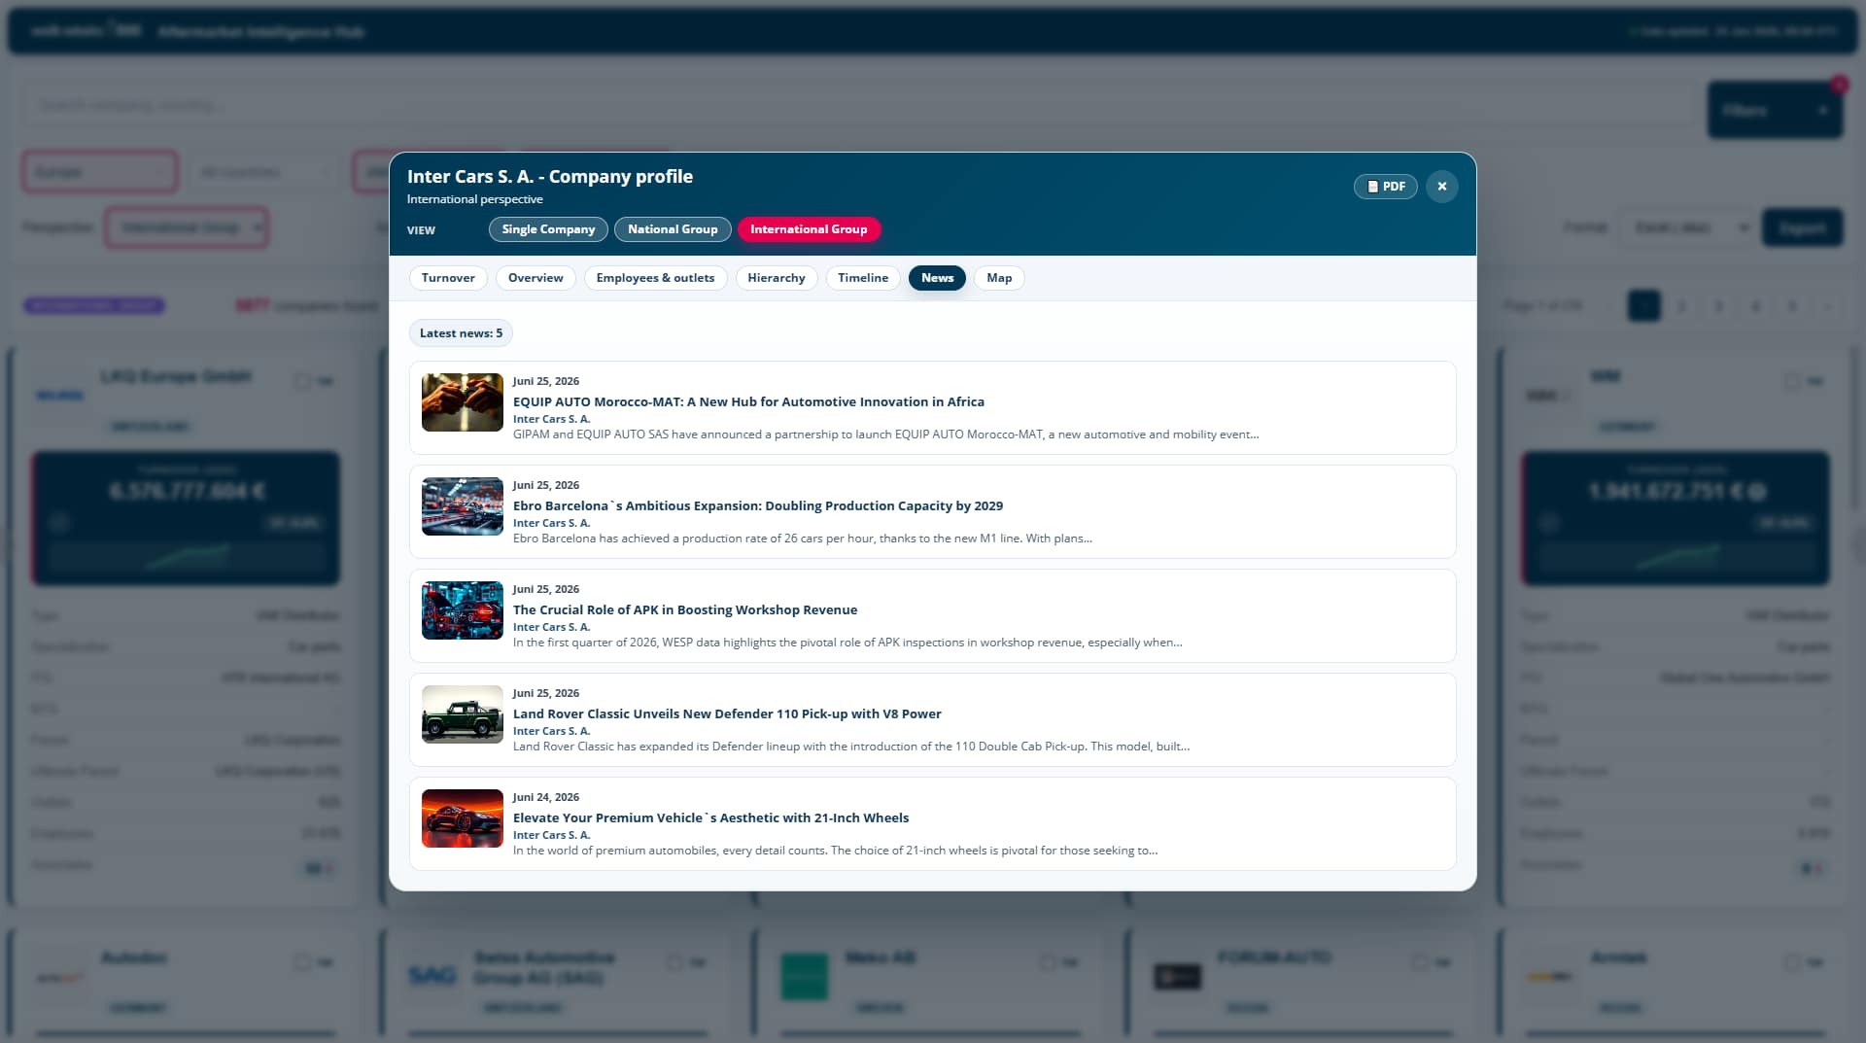Open the Filters button in background page
The height and width of the screenshot is (1043, 1866).
tap(1775, 110)
